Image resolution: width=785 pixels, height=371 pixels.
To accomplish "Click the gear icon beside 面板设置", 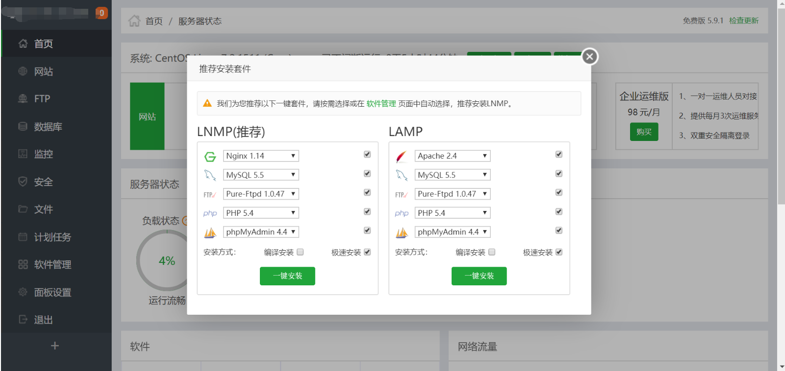I will pos(23,292).
